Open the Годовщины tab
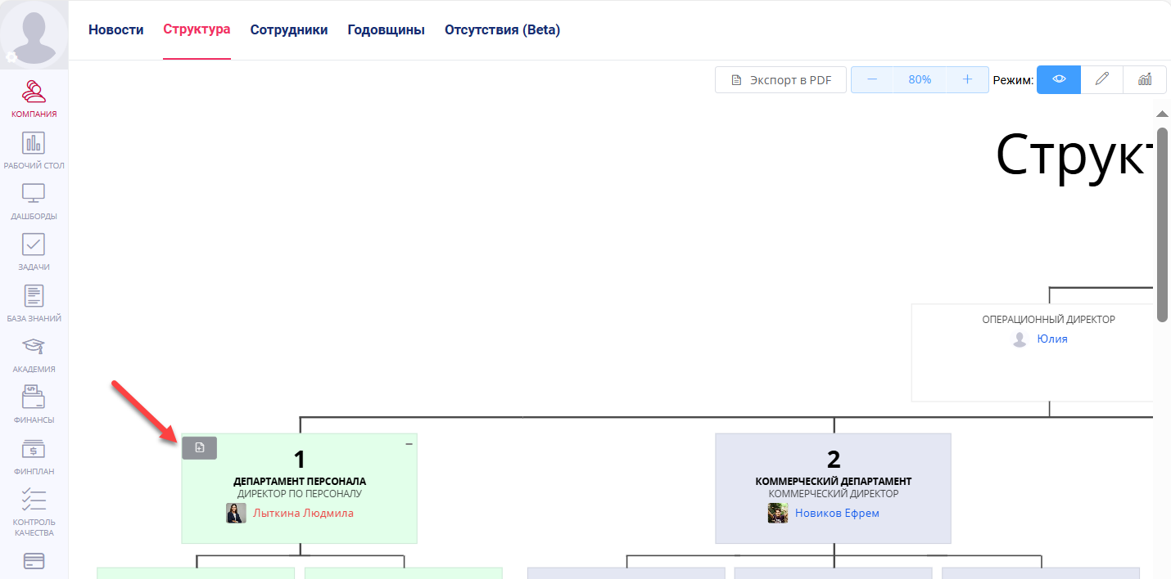Screen dimensions: 1171x579 [x=386, y=29]
